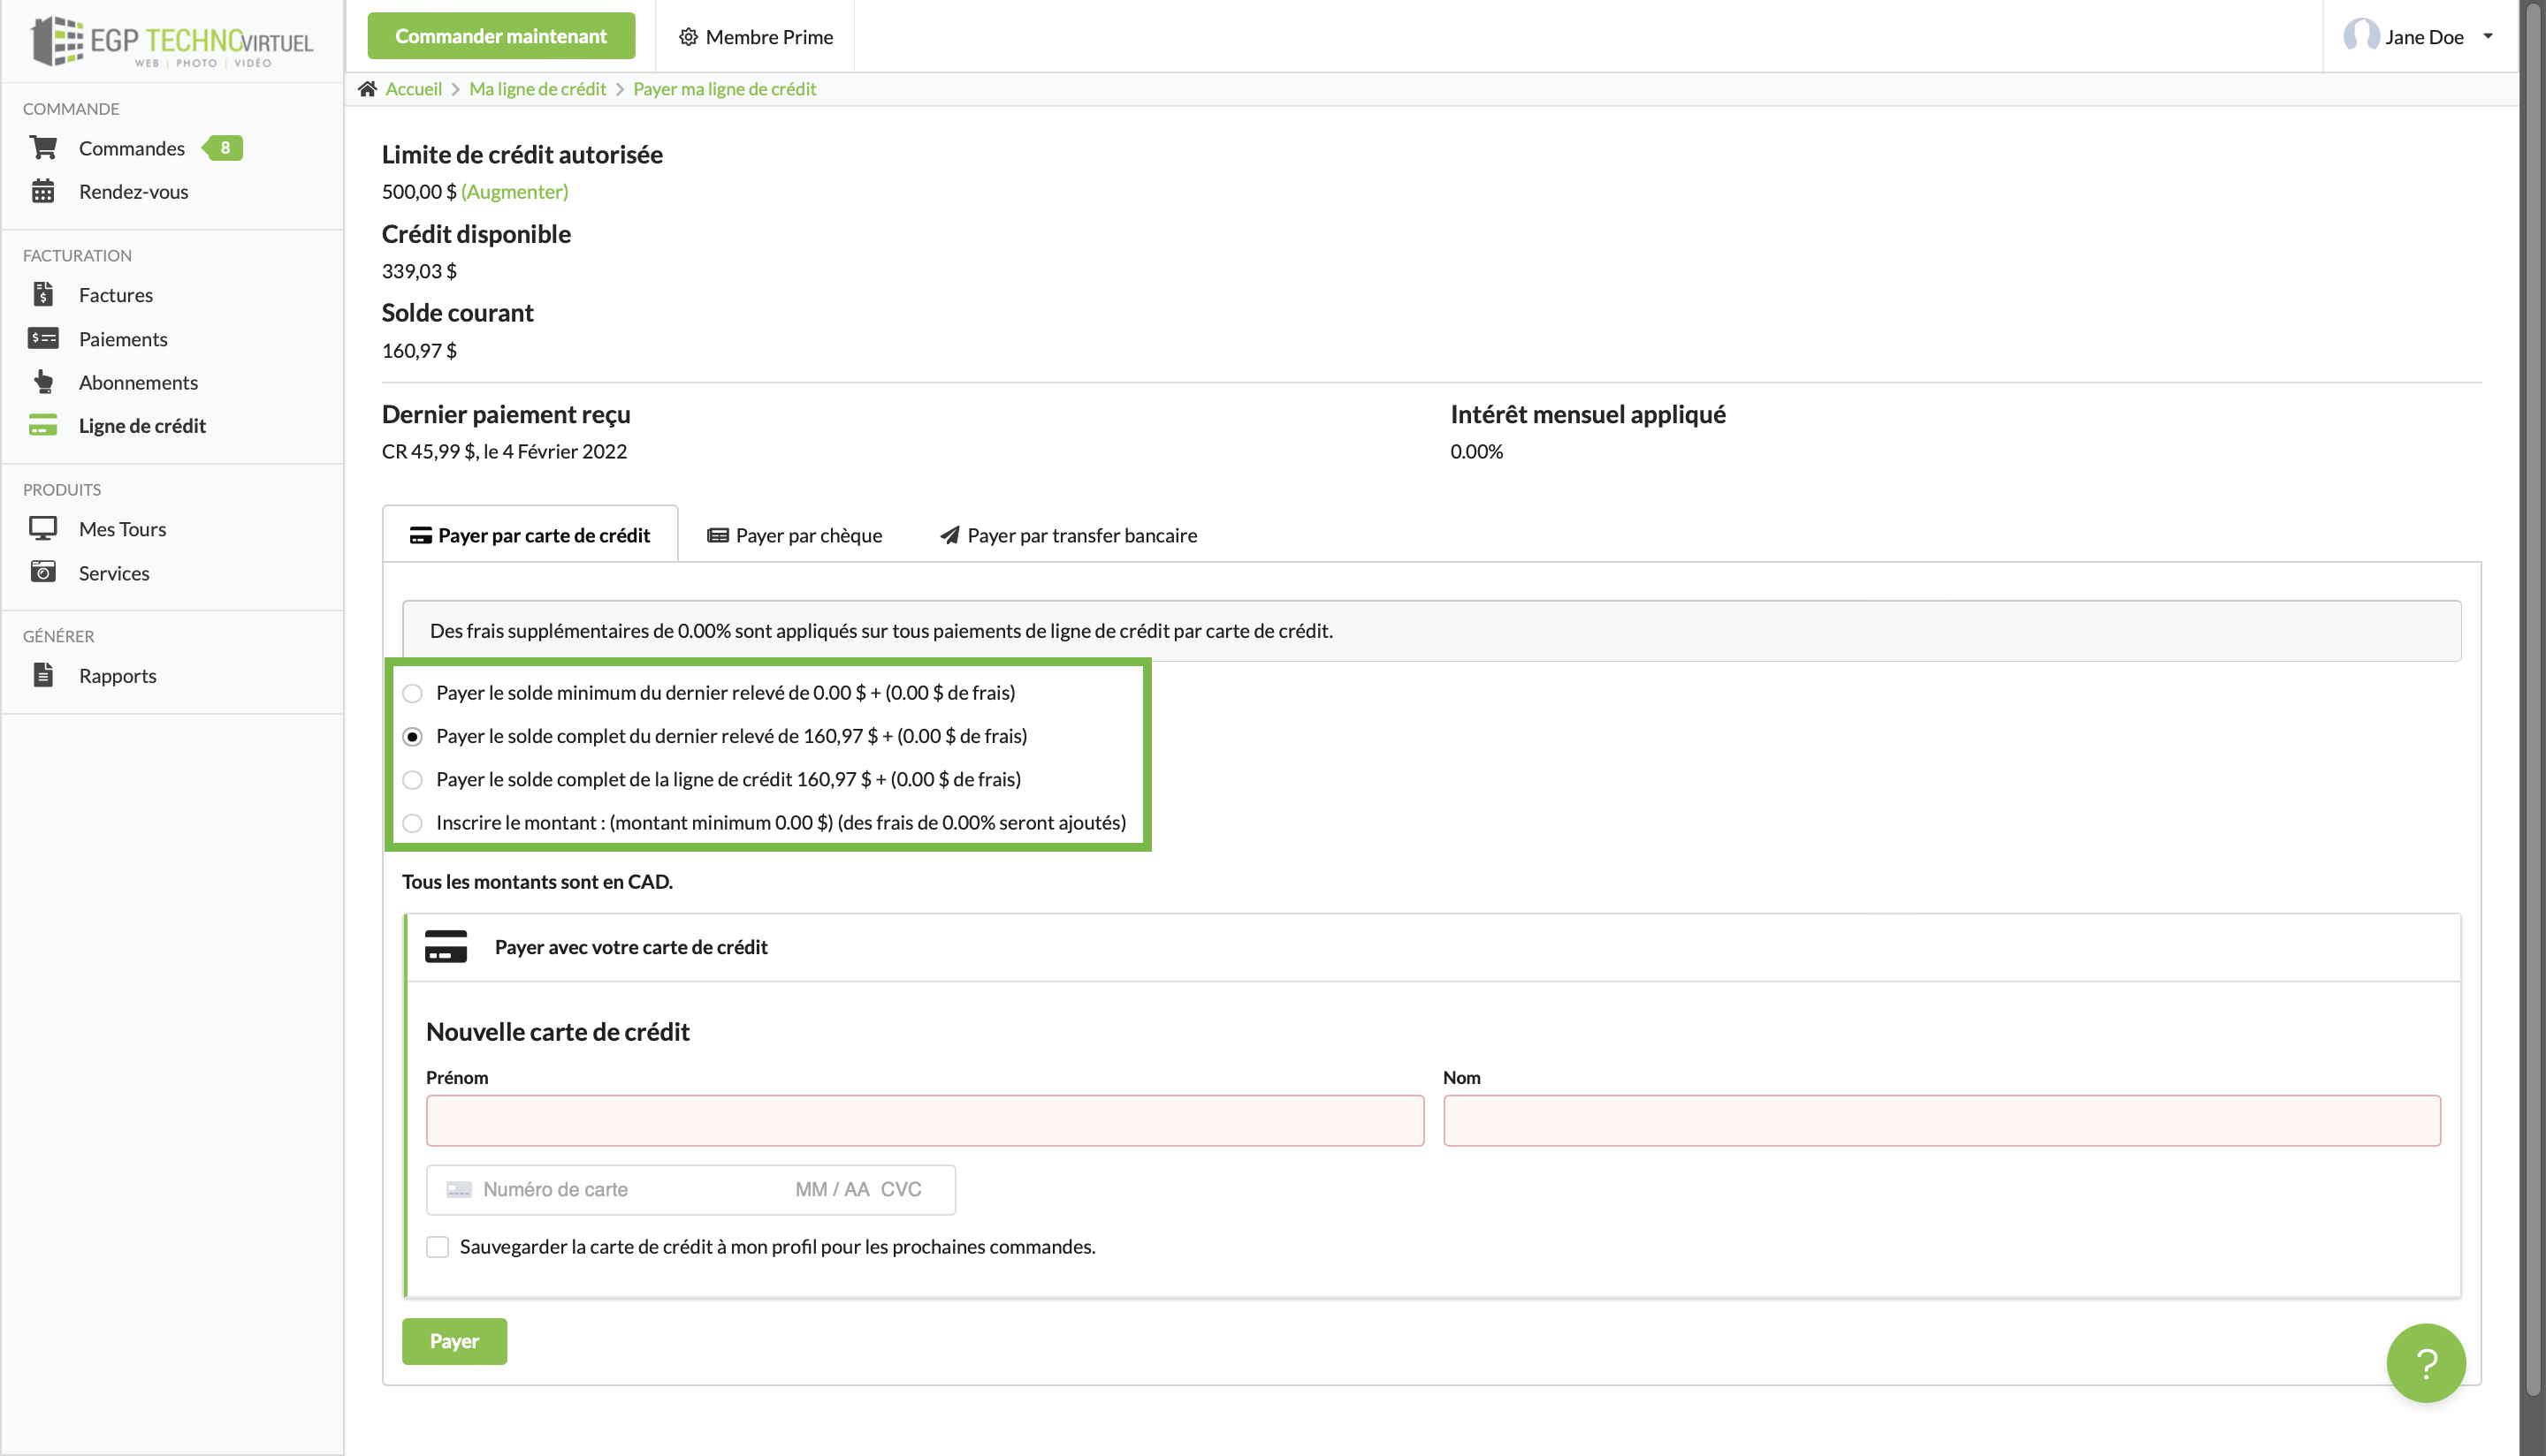Click the Augmenter credit limit link
Image resolution: width=2546 pixels, height=1456 pixels.
tap(515, 191)
